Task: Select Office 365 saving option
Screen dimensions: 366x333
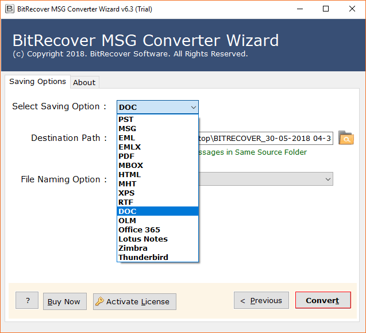Action: [x=157, y=229]
